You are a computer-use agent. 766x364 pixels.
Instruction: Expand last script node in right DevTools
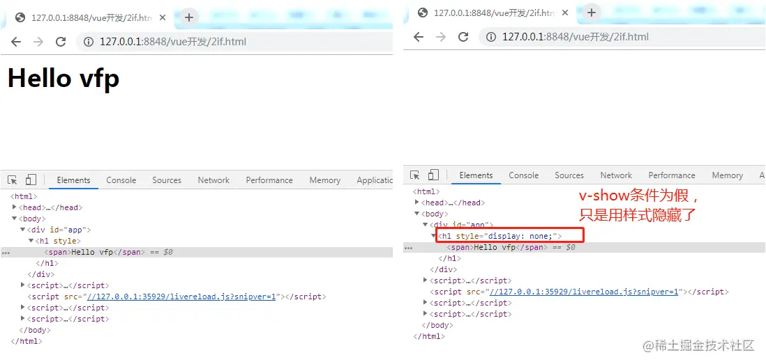click(426, 313)
